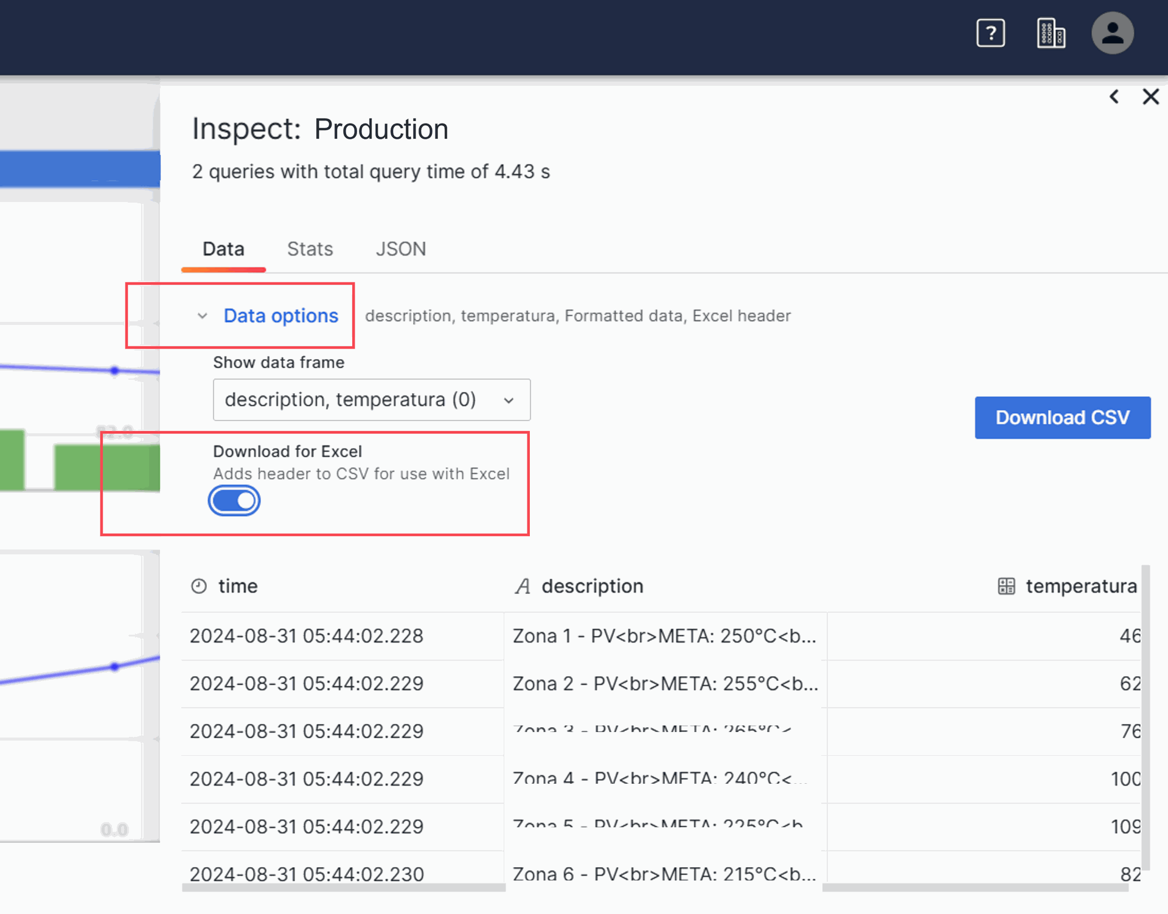Click the Data options heading
Screen dimensions: 1168x914
coord(280,316)
